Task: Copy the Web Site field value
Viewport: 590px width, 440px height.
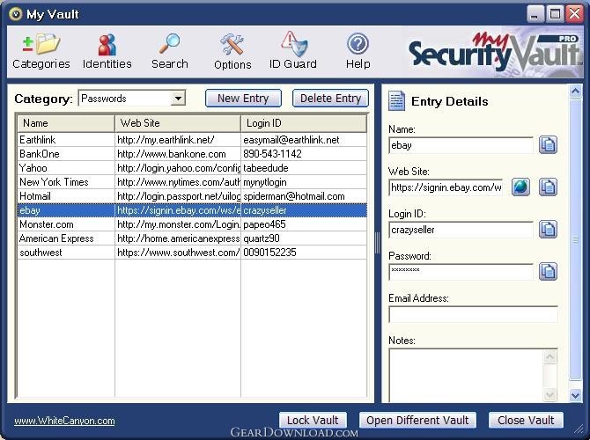Action: pyautogui.click(x=548, y=187)
